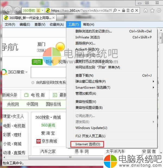Choose 管理加载项(A) from the menu
The image size is (163, 168).
click(x=86, y=94)
